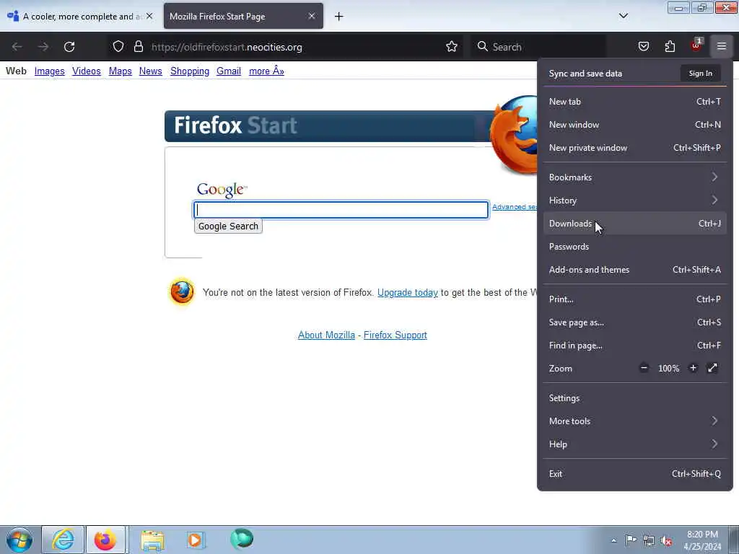
Task: Click the network tray icon
Action: click(649, 540)
